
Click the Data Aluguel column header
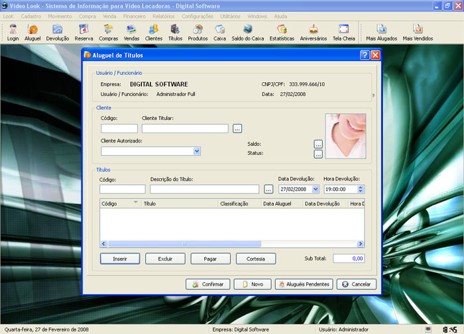(x=282, y=203)
